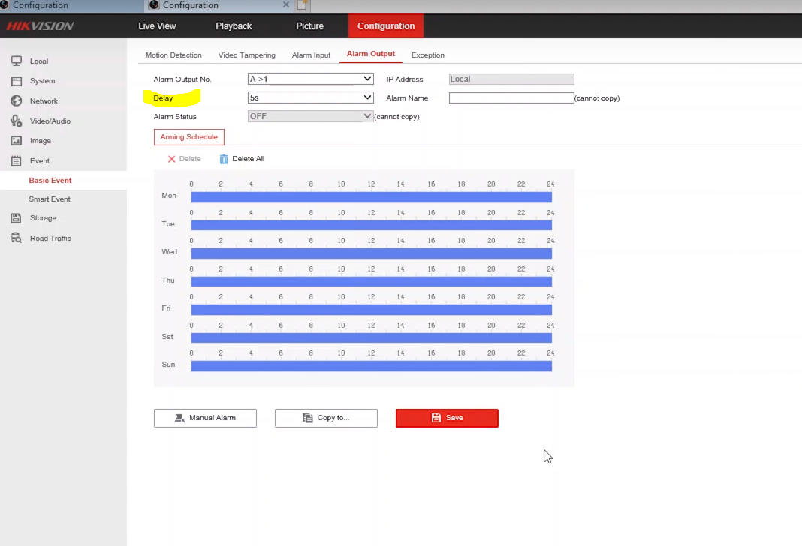
Task: Go to the Live View menu
Action: [x=157, y=26]
